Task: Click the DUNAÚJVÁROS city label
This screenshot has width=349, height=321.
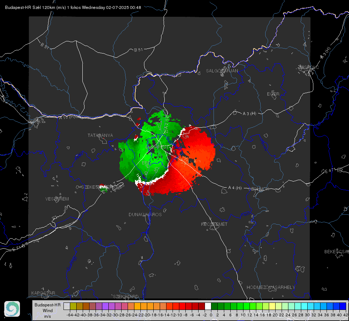Action: pos(145,214)
